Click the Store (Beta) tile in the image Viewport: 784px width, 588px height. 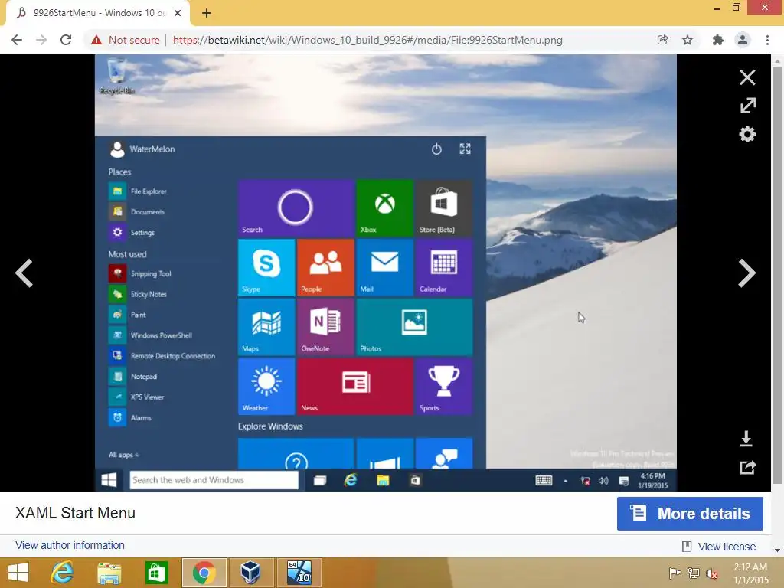444,208
